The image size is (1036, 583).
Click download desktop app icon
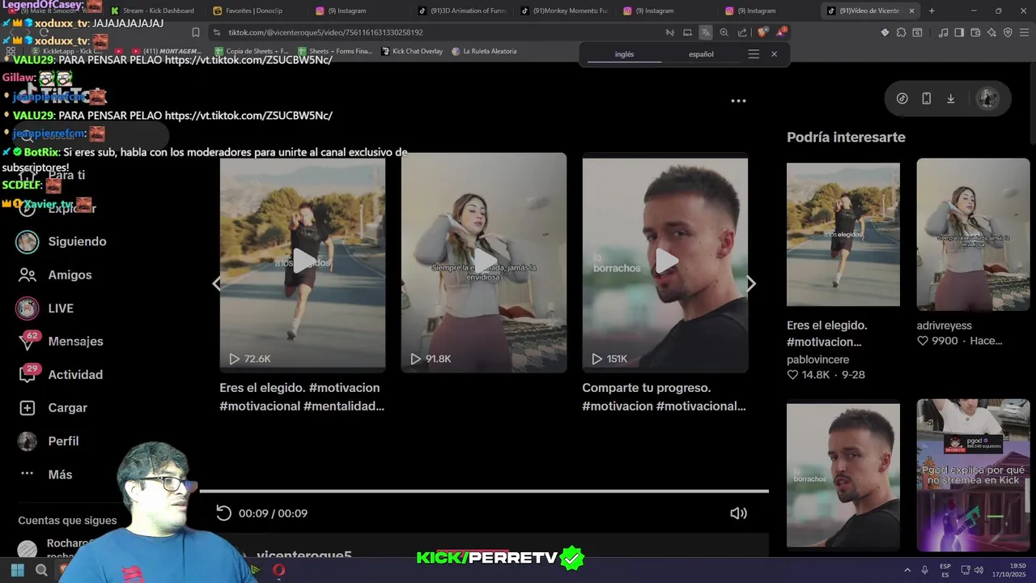click(x=950, y=98)
